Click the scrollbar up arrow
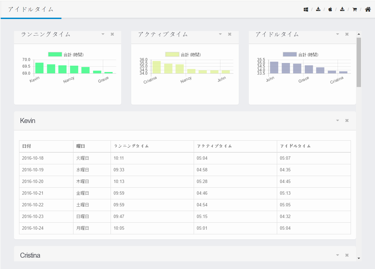The height and width of the screenshot is (269, 375). point(359,34)
